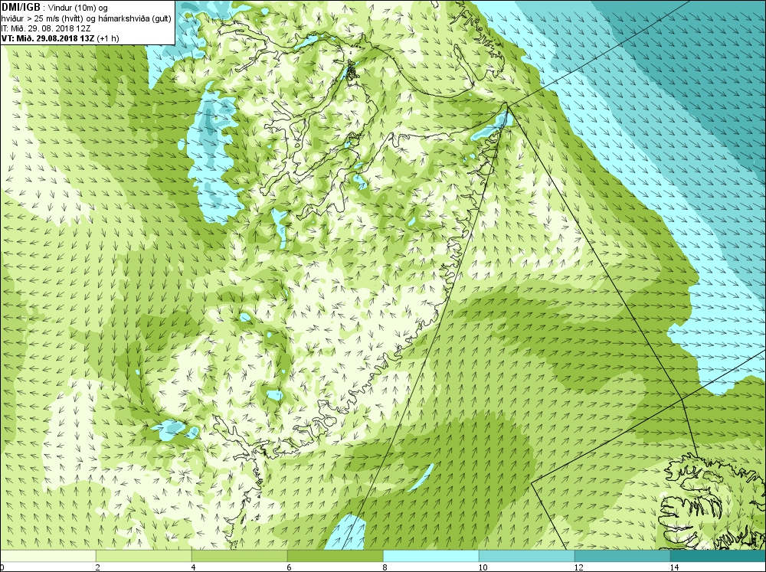Click the legend value label '8'
The image size is (766, 572).
(385, 567)
